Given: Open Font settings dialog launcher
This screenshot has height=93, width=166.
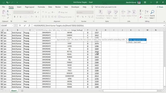Looking at the screenshot, I should pyautogui.click(x=40, y=21).
